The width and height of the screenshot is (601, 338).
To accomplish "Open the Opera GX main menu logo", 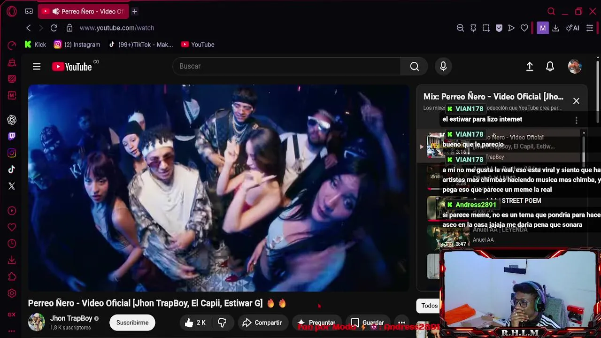I will pos(12,11).
